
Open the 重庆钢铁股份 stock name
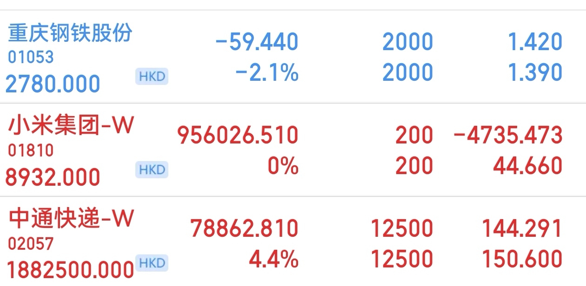pos(70,33)
